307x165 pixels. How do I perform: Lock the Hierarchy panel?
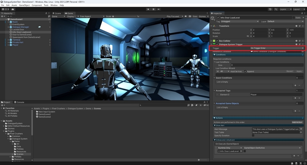46,13
